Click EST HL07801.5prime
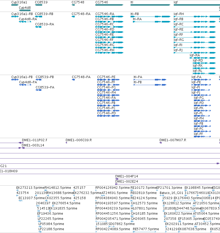 click(132, 211)
